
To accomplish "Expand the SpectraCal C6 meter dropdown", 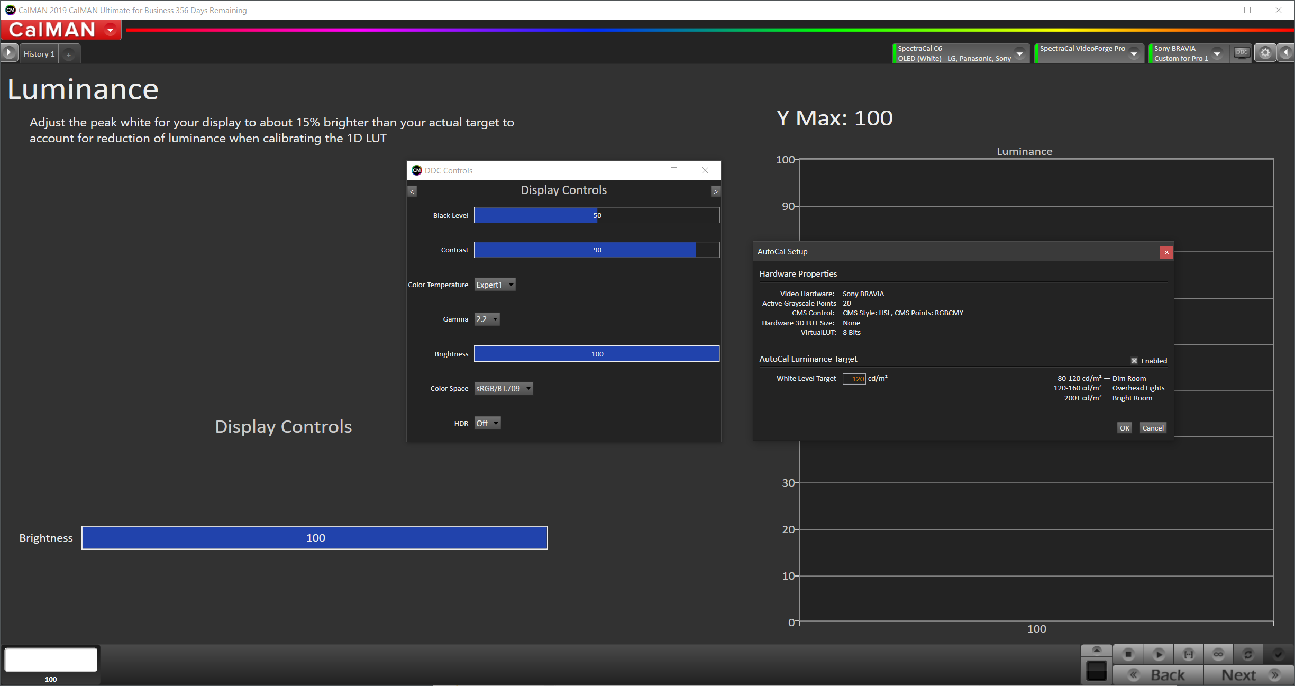I will [x=1019, y=53].
